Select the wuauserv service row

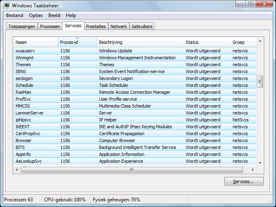pyautogui.click(x=135, y=51)
